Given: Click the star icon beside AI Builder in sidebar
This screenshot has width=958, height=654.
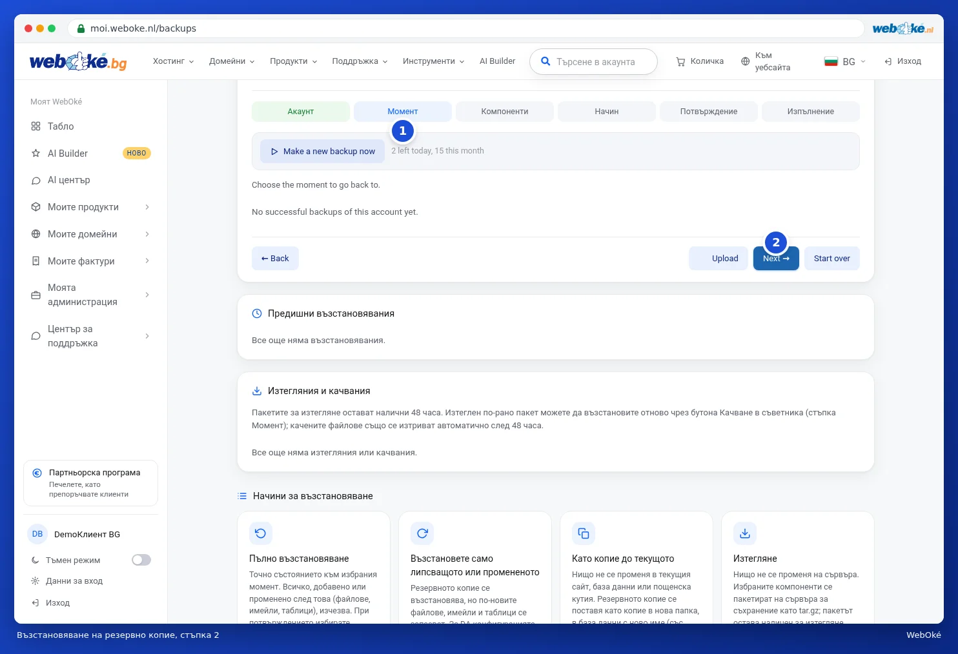Looking at the screenshot, I should 36,154.
